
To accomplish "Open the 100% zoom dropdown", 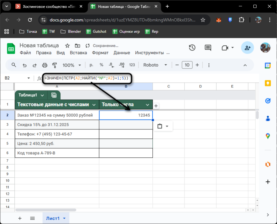I will [72, 65].
